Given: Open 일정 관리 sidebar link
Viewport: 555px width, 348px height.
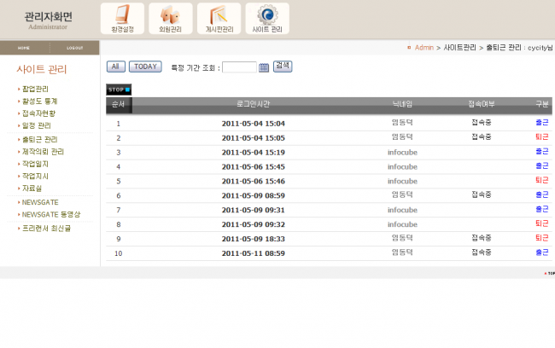Looking at the screenshot, I should (36, 125).
